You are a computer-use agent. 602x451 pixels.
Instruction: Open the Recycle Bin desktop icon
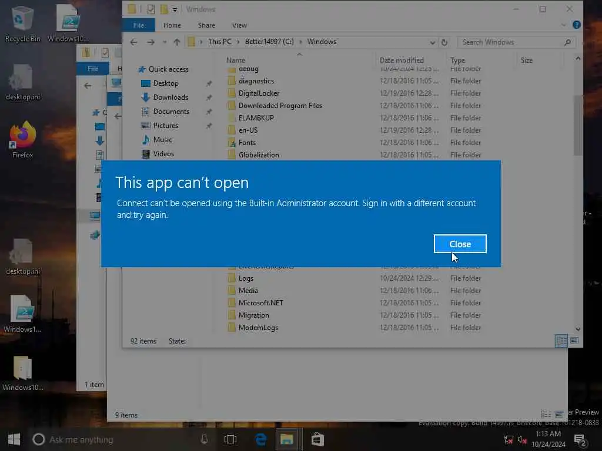[x=23, y=24]
